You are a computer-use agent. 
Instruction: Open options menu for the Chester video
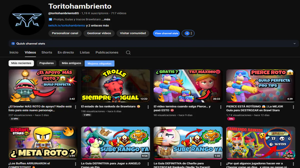[x=293, y=164]
